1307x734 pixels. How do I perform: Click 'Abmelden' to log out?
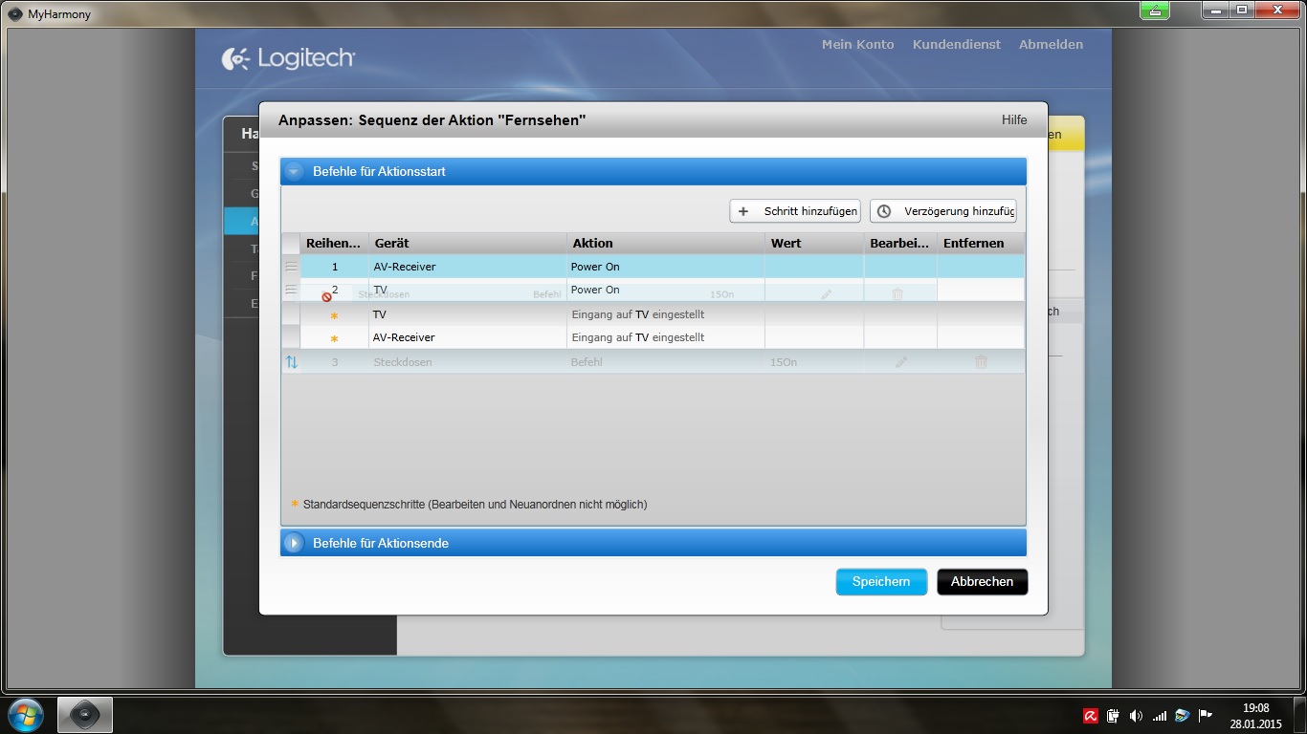tap(1051, 45)
